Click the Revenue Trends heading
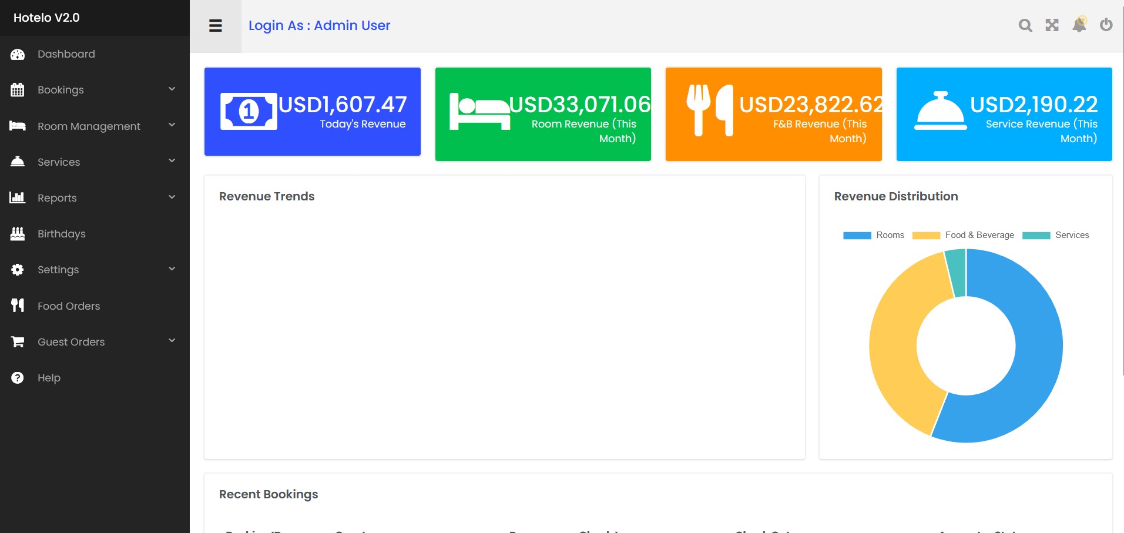 (x=267, y=196)
